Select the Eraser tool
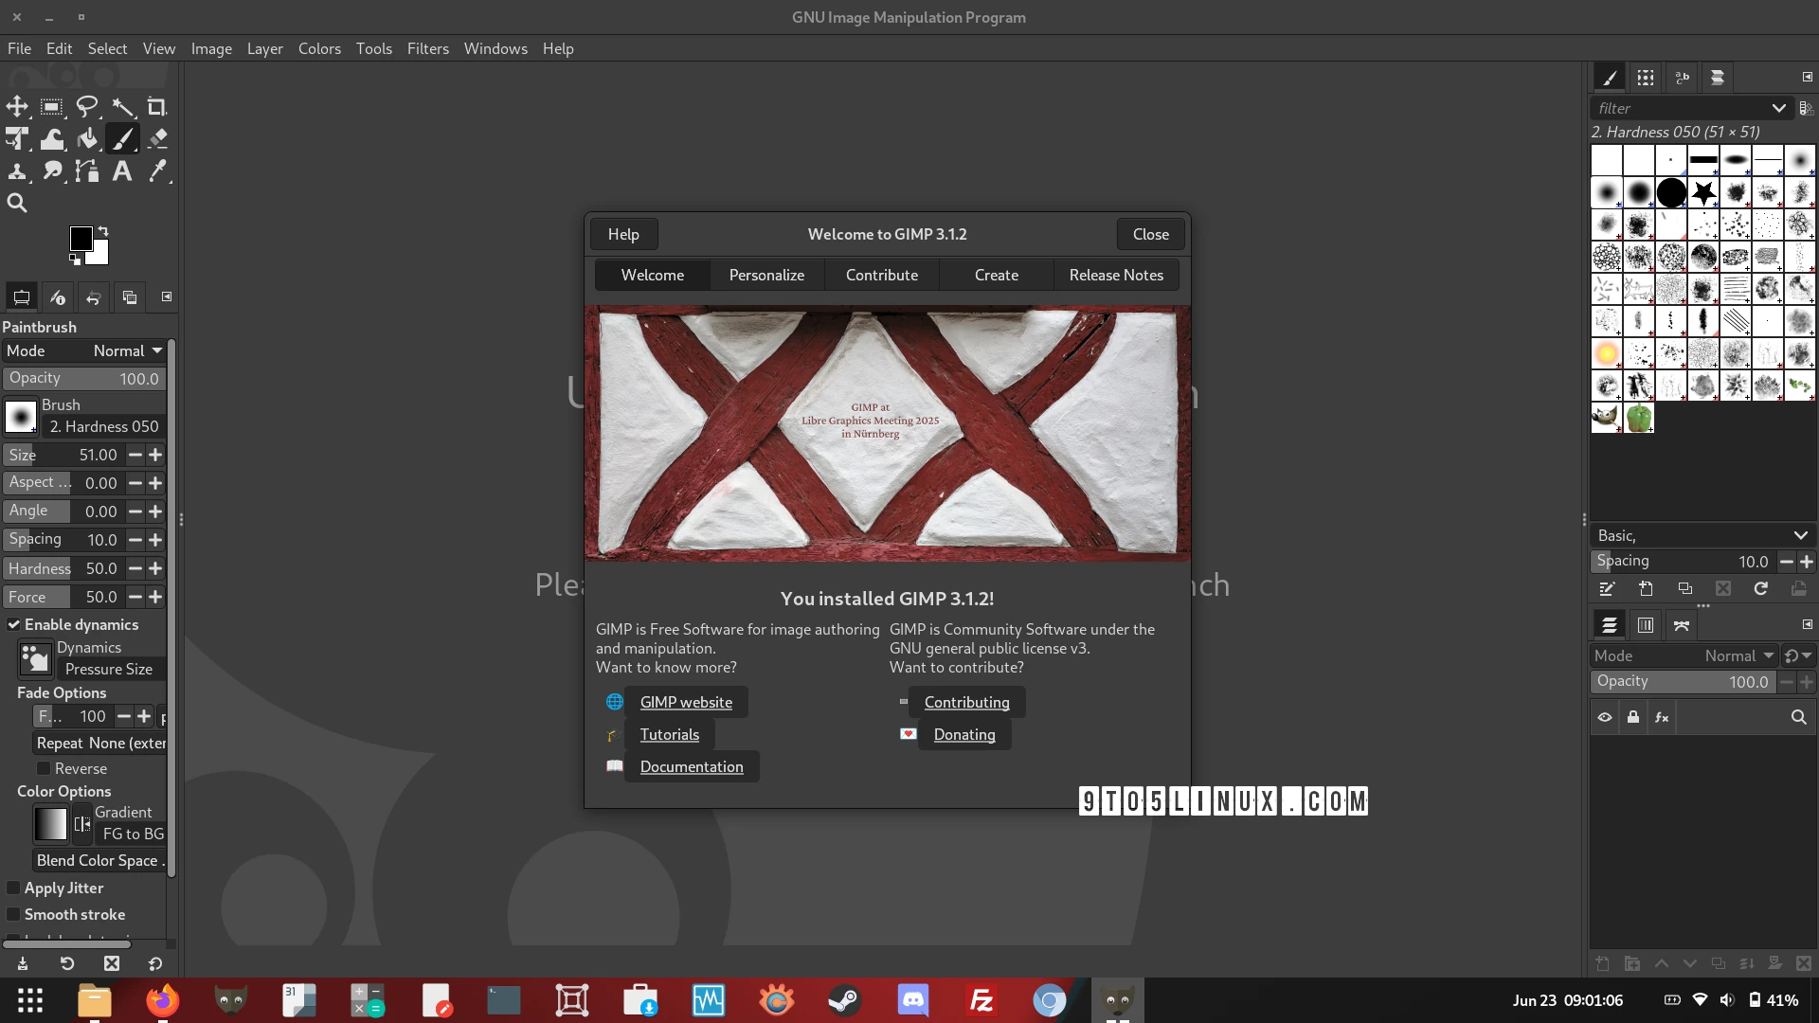 (157, 139)
